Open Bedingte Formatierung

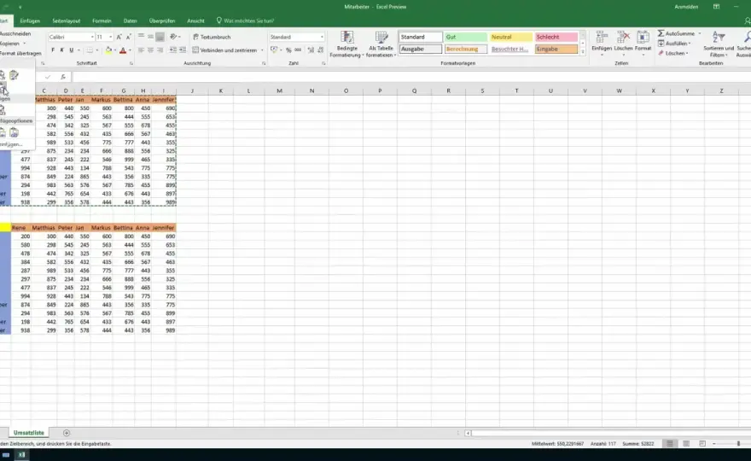pyautogui.click(x=347, y=44)
